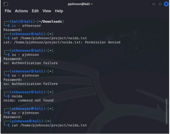170x134 pixels.
Task: Click the terminal vertical scrollbar thumb
Action: (x=167, y=111)
